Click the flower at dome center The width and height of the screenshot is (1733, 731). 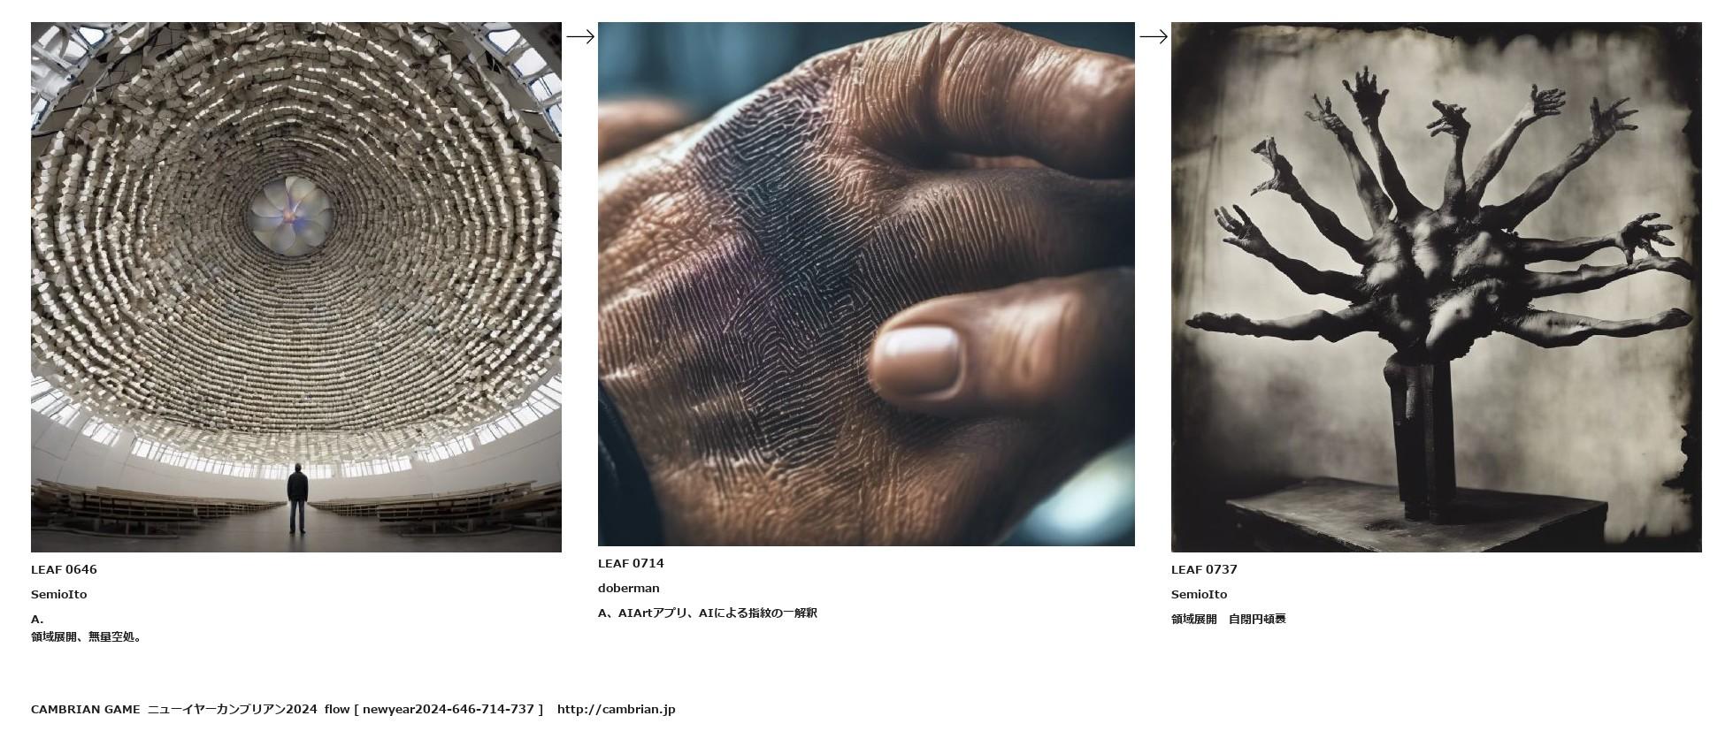[290, 215]
